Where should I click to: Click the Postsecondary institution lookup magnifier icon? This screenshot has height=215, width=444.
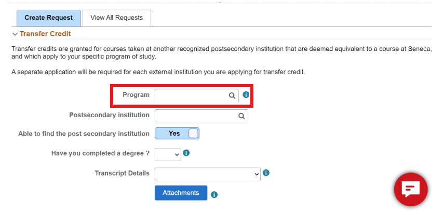click(x=241, y=116)
